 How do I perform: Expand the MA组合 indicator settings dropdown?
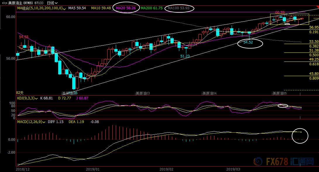(x=64, y=8)
